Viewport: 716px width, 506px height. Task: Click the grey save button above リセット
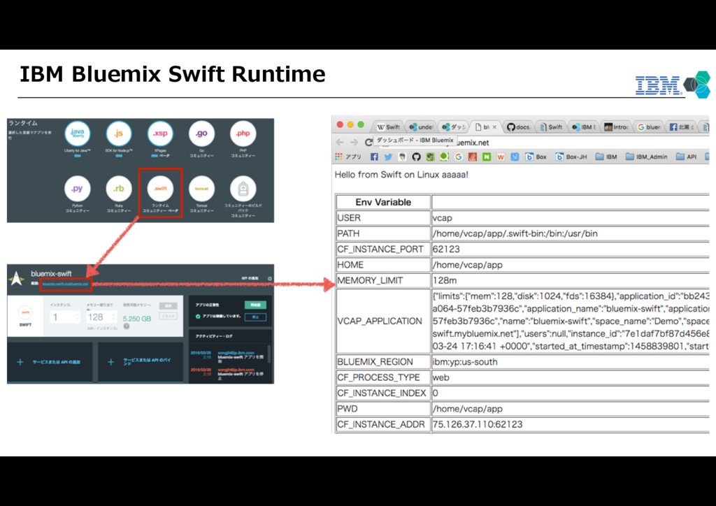(168, 305)
